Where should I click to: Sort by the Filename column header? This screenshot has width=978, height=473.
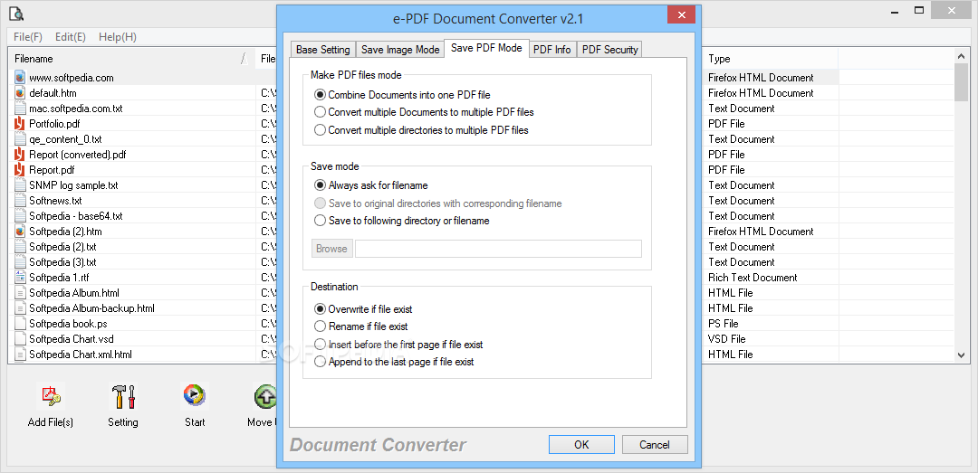pyautogui.click(x=131, y=59)
